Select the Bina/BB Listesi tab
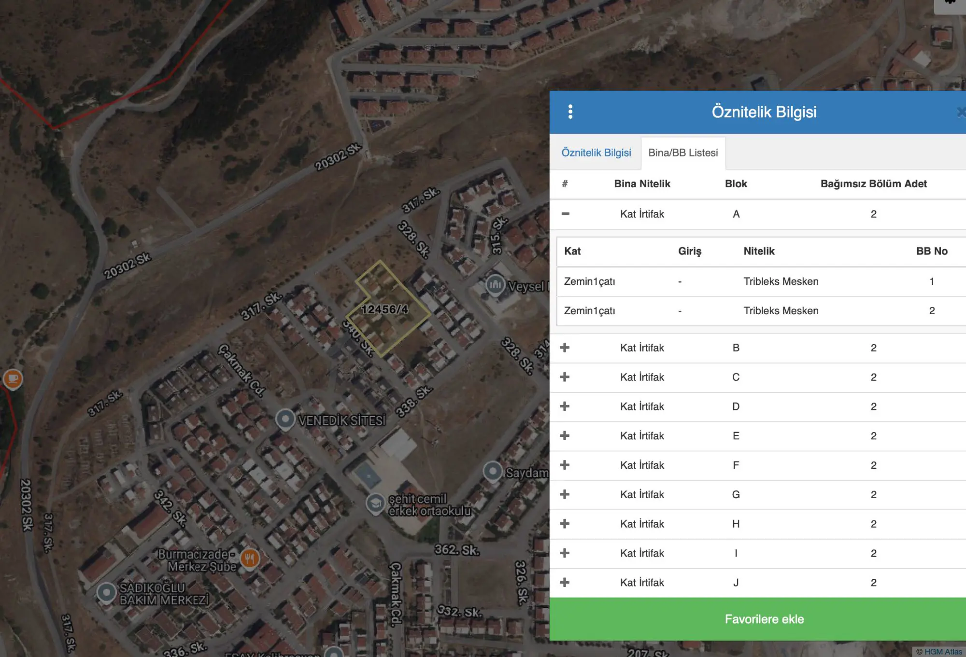 [x=683, y=153]
